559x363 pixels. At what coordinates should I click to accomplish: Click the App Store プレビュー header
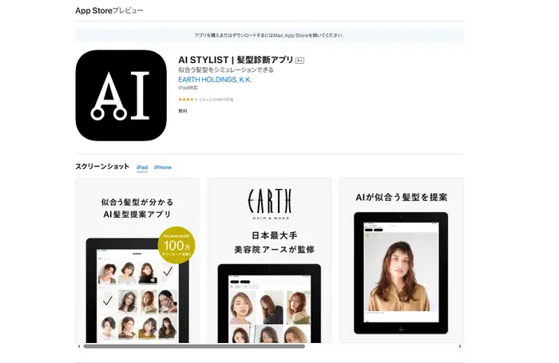pos(109,10)
